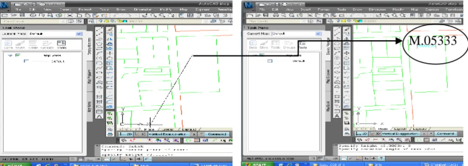
Task: Select Multiline Text 'A' tool in left window
Action: [100, 117]
